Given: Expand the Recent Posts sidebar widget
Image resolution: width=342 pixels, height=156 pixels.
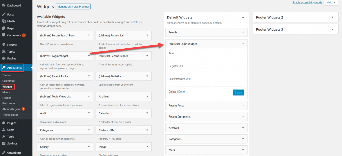Looking at the screenshot, I should pos(243,105).
